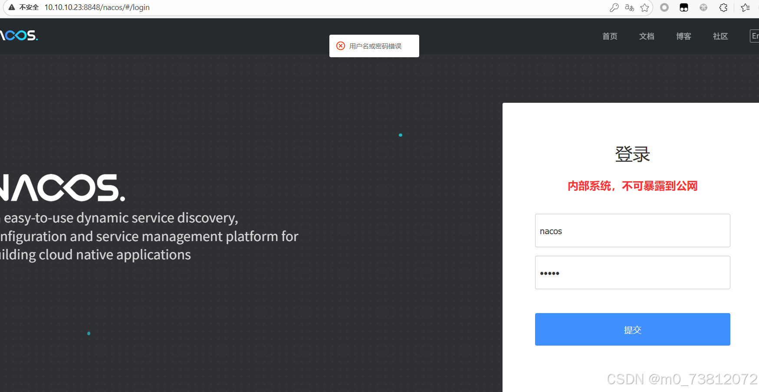Click the URL address bar text
This screenshot has height=392, width=759.
pyautogui.click(x=97, y=7)
